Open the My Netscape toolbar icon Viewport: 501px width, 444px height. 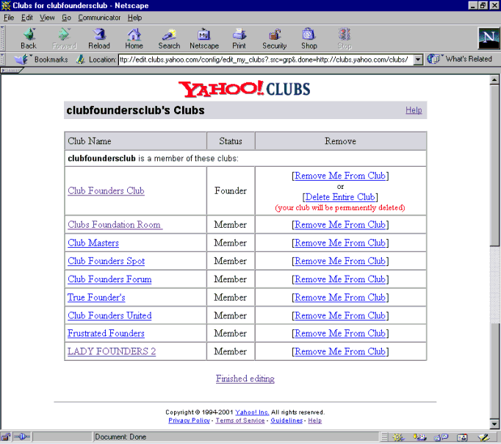point(204,38)
